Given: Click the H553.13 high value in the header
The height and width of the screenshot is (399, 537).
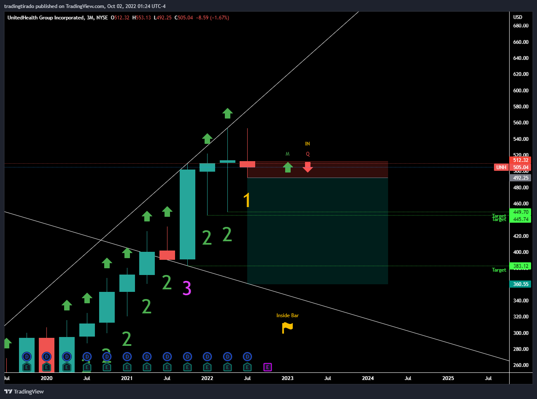Looking at the screenshot, I should coord(142,18).
